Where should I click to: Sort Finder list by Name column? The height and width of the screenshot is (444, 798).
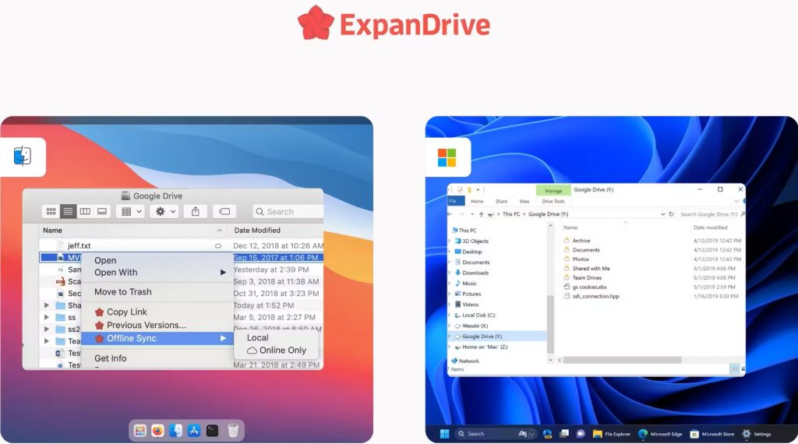133,231
